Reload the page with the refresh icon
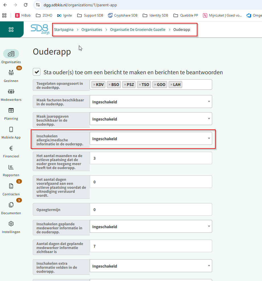Screen dimensions: 262x281 point(26,5)
